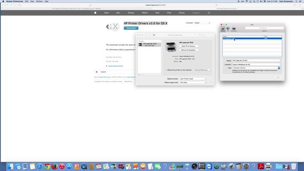Click the Name column header in Add window
This screenshot has width=304, height=171.
pyautogui.click(x=243, y=37)
